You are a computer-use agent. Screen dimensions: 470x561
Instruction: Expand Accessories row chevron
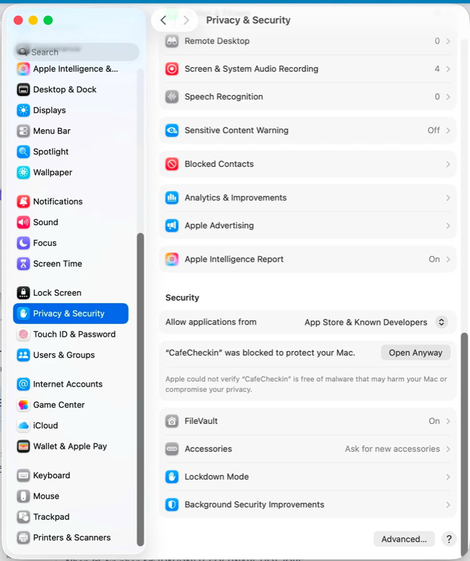point(448,449)
